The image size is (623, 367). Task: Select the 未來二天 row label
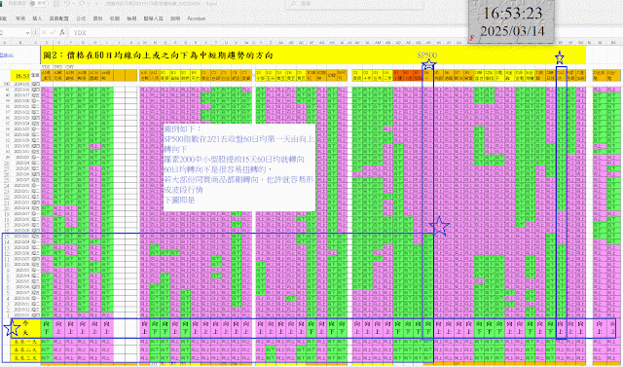click(x=26, y=349)
